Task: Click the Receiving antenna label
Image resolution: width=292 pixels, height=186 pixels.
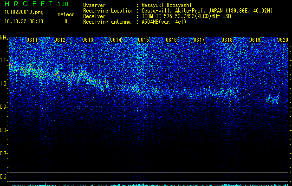Action: (x=107, y=22)
